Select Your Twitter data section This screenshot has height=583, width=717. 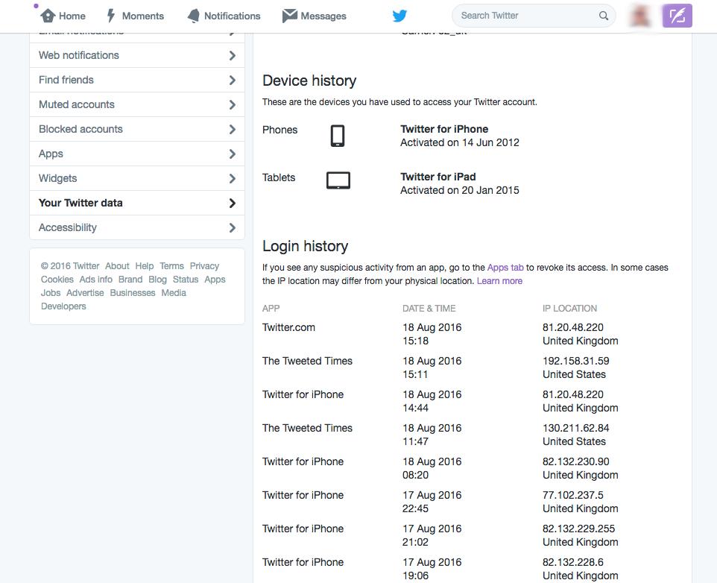tap(137, 204)
